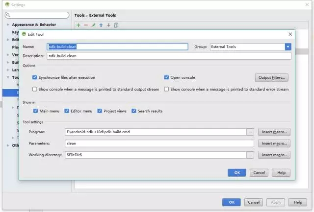Click Help in the Settings window
The width and height of the screenshot is (314, 212).
click(x=298, y=202)
